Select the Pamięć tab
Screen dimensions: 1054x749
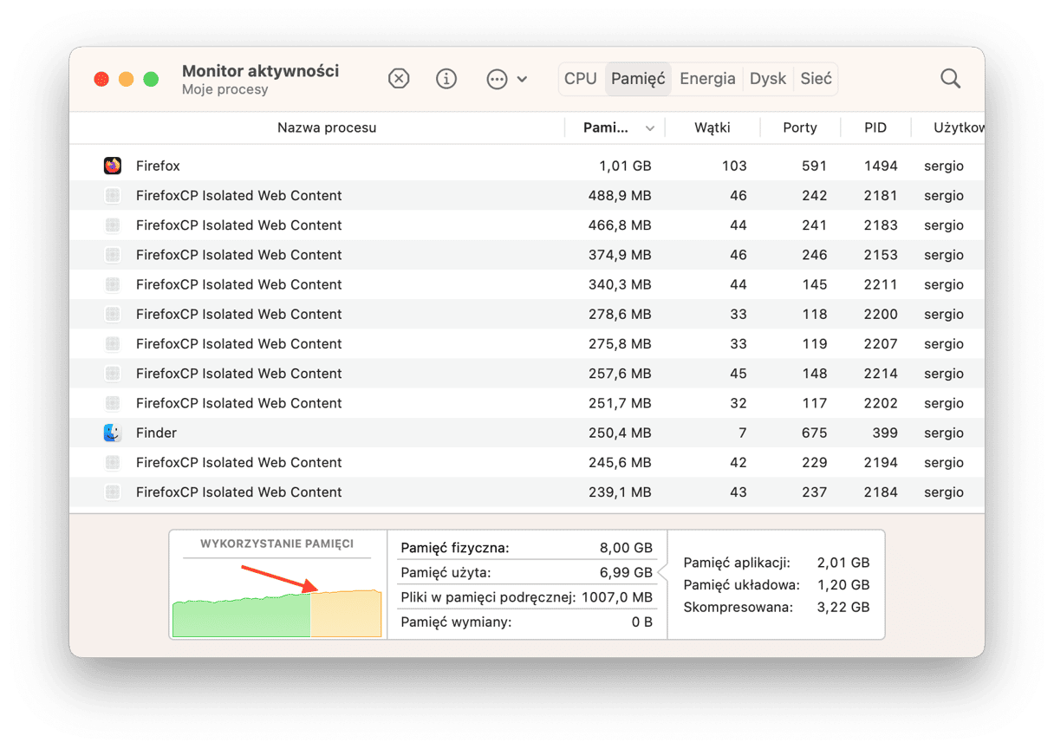[x=638, y=79]
